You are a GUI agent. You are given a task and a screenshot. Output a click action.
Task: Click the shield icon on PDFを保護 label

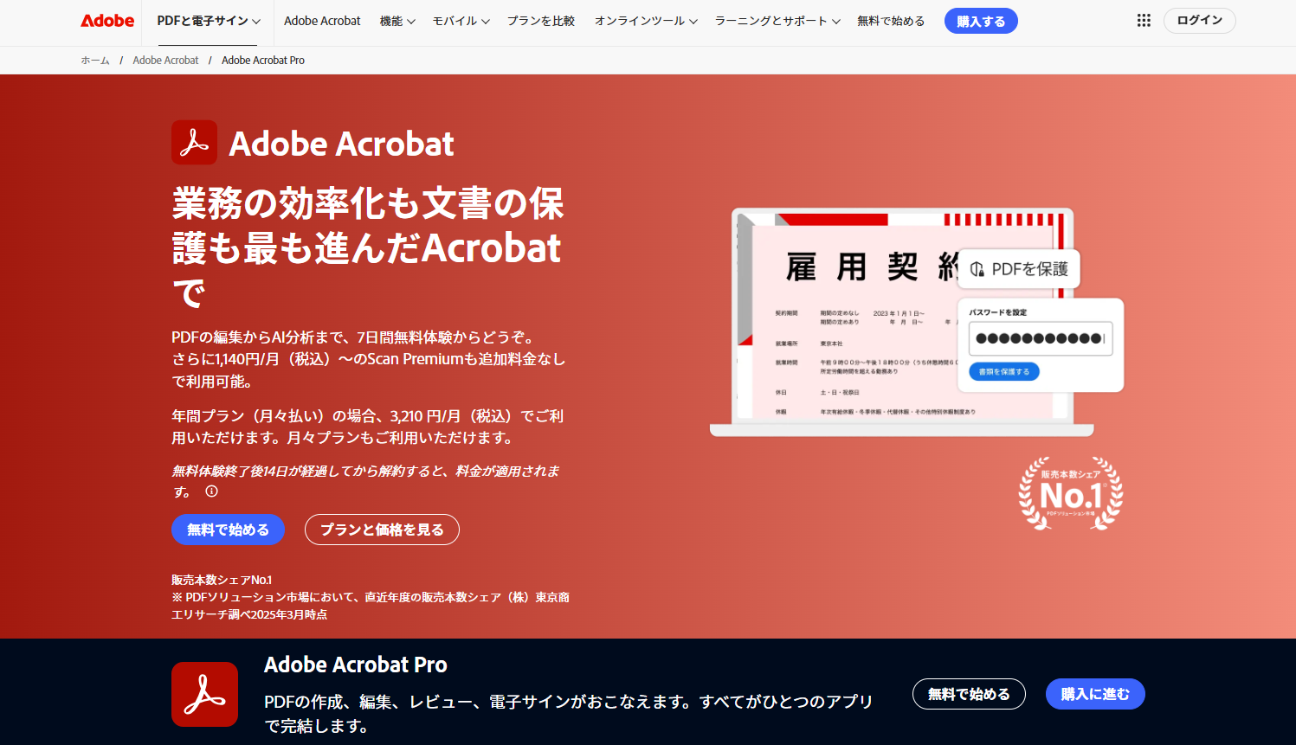tap(977, 269)
